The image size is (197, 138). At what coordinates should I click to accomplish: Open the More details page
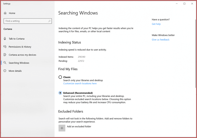15,71
